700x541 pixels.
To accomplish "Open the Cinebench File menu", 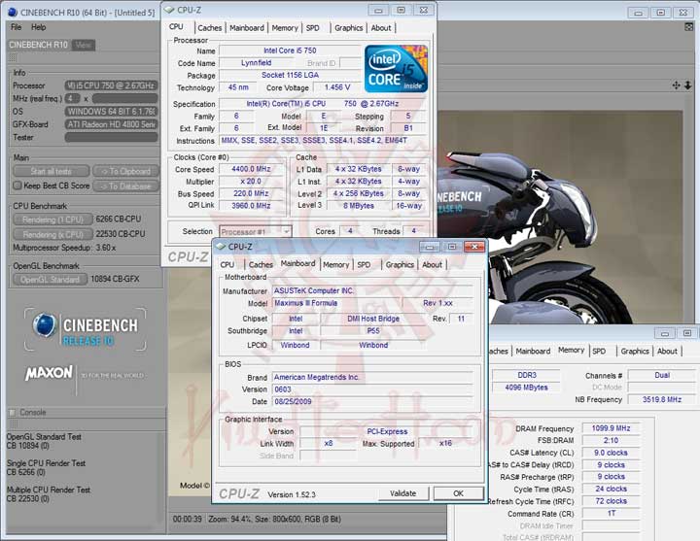I will pyautogui.click(x=16, y=27).
